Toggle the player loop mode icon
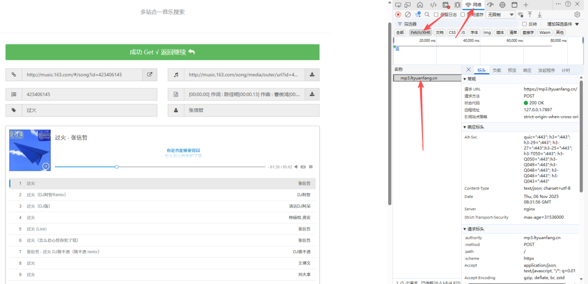This screenshot has width=588, height=284. 303,167
